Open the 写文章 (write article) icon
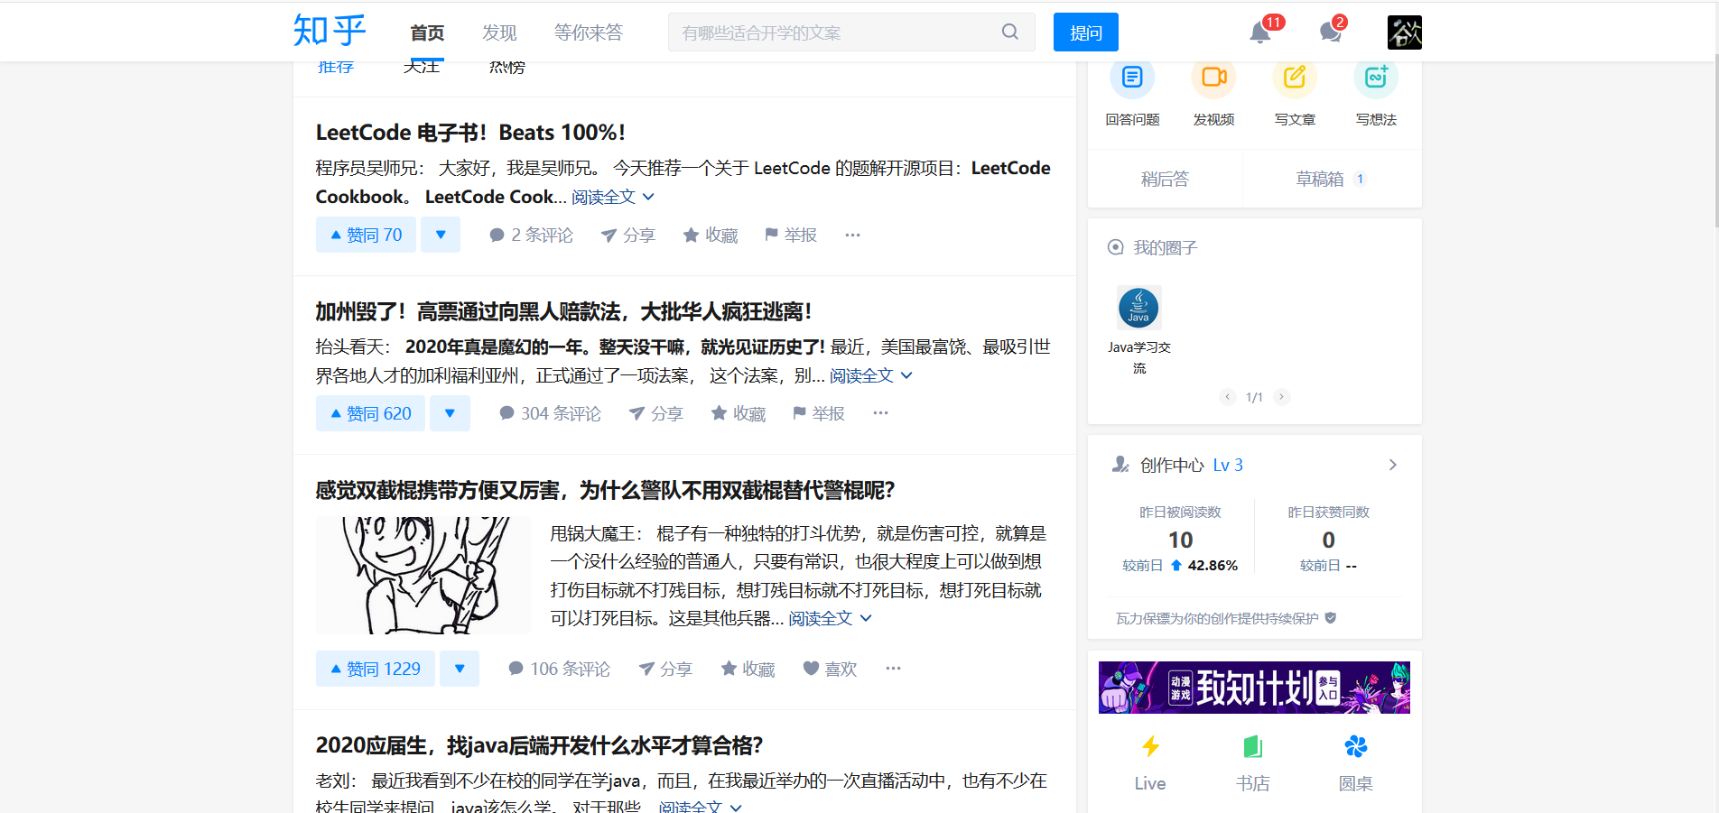The width and height of the screenshot is (1719, 813). [x=1295, y=78]
